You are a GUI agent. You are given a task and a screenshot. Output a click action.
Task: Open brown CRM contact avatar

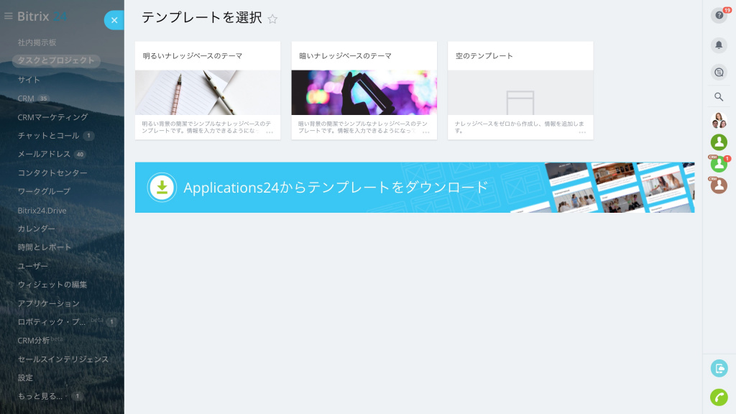coord(719,185)
